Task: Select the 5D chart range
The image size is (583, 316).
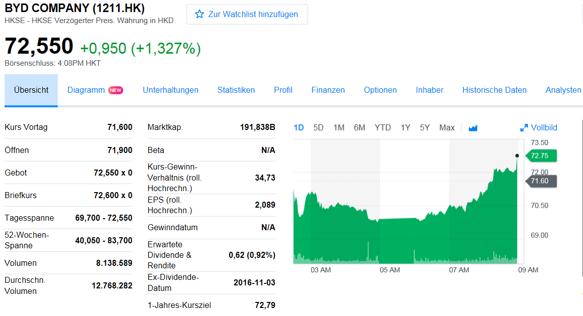Action: click(318, 127)
